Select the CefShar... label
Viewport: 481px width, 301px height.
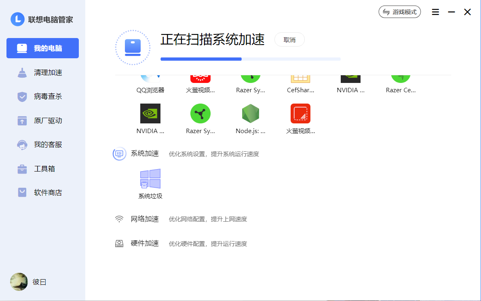(301, 90)
